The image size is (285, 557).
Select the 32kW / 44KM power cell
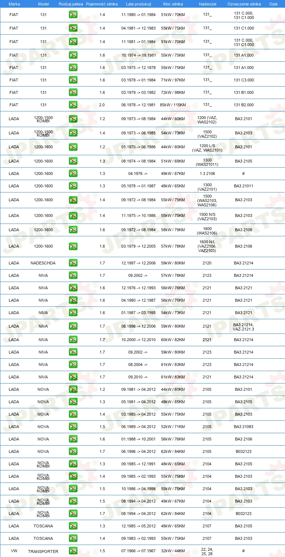click(173, 551)
